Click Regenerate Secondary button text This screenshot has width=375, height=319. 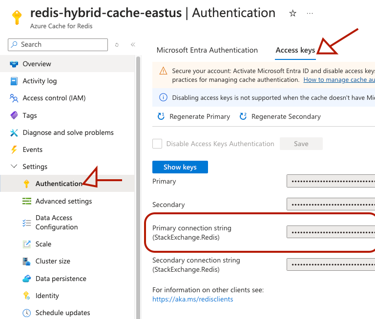[286, 116]
